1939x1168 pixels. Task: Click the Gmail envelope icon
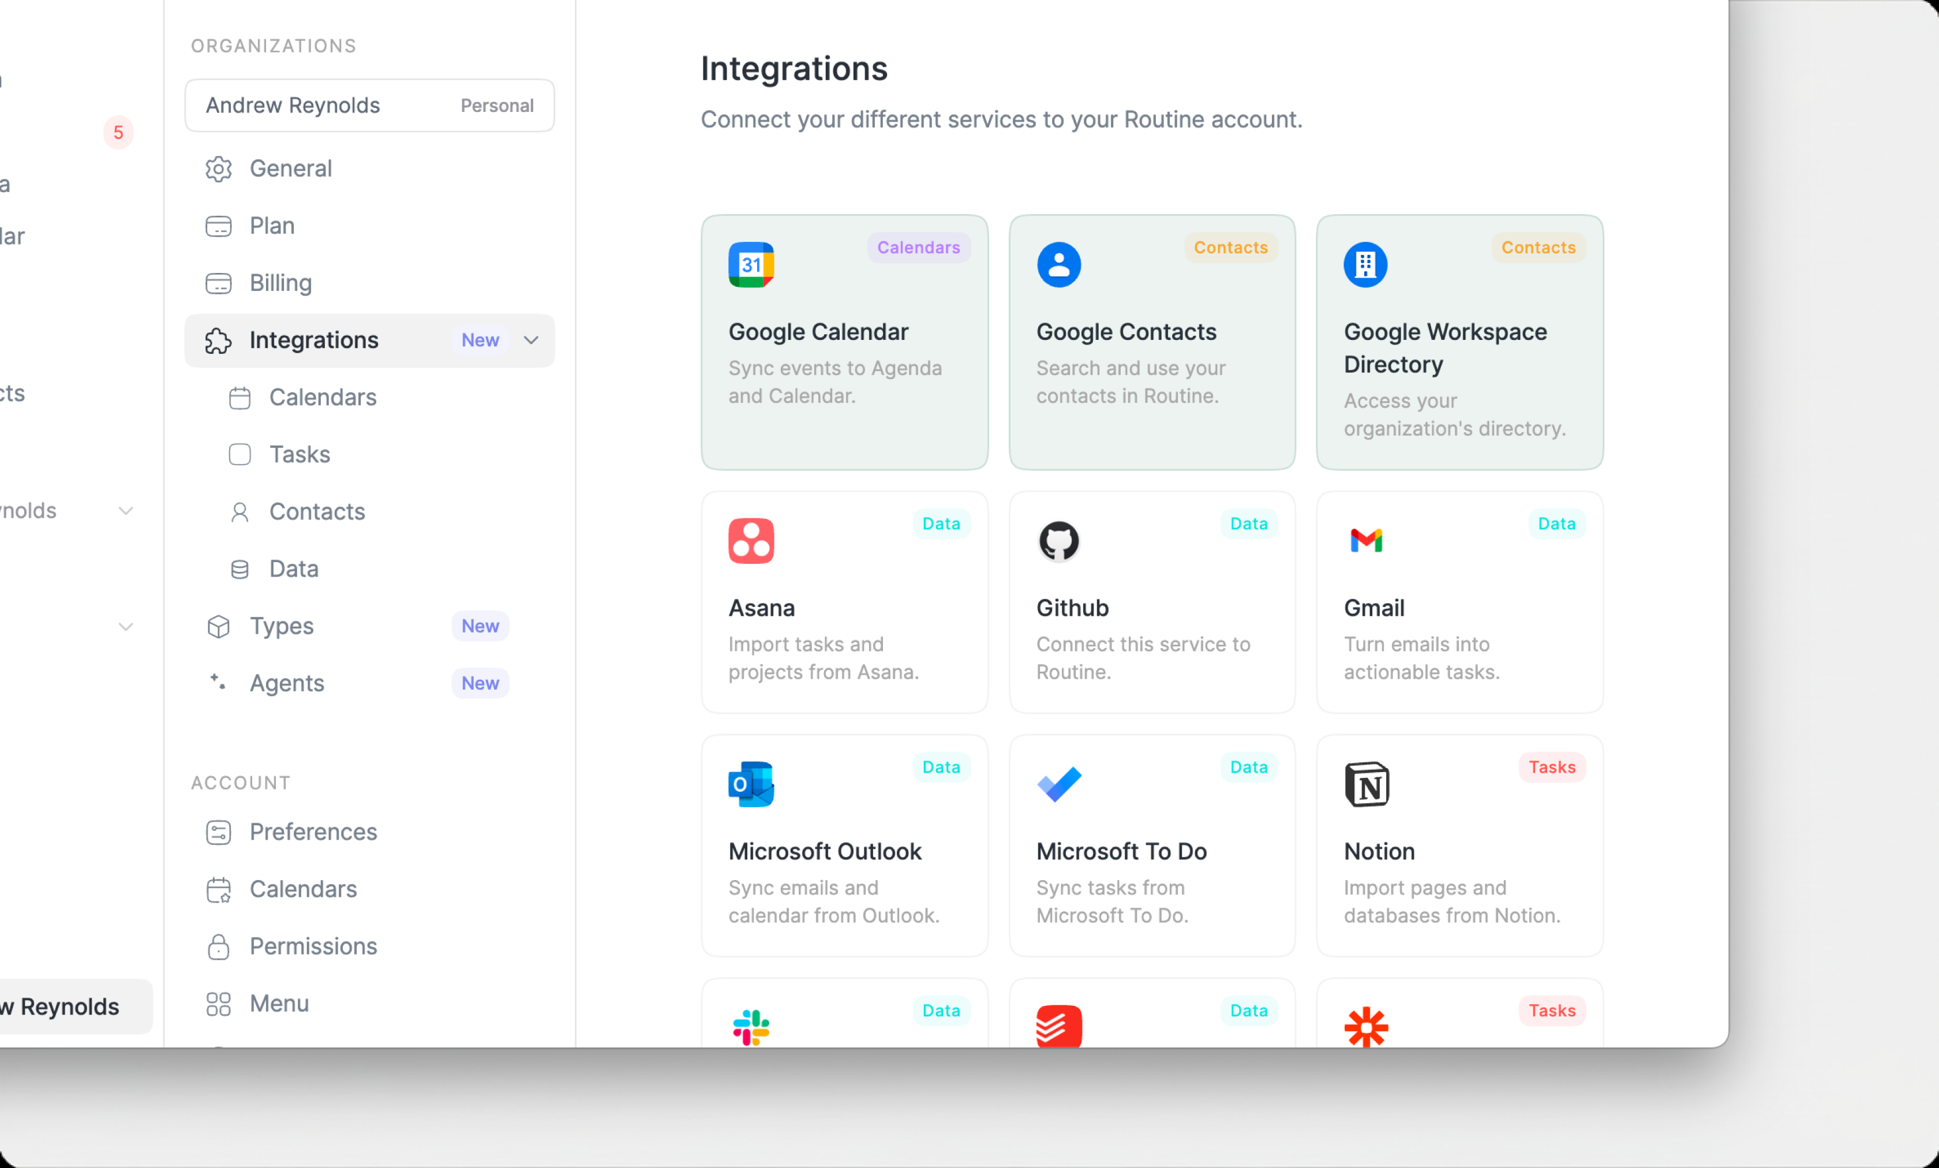1366,541
